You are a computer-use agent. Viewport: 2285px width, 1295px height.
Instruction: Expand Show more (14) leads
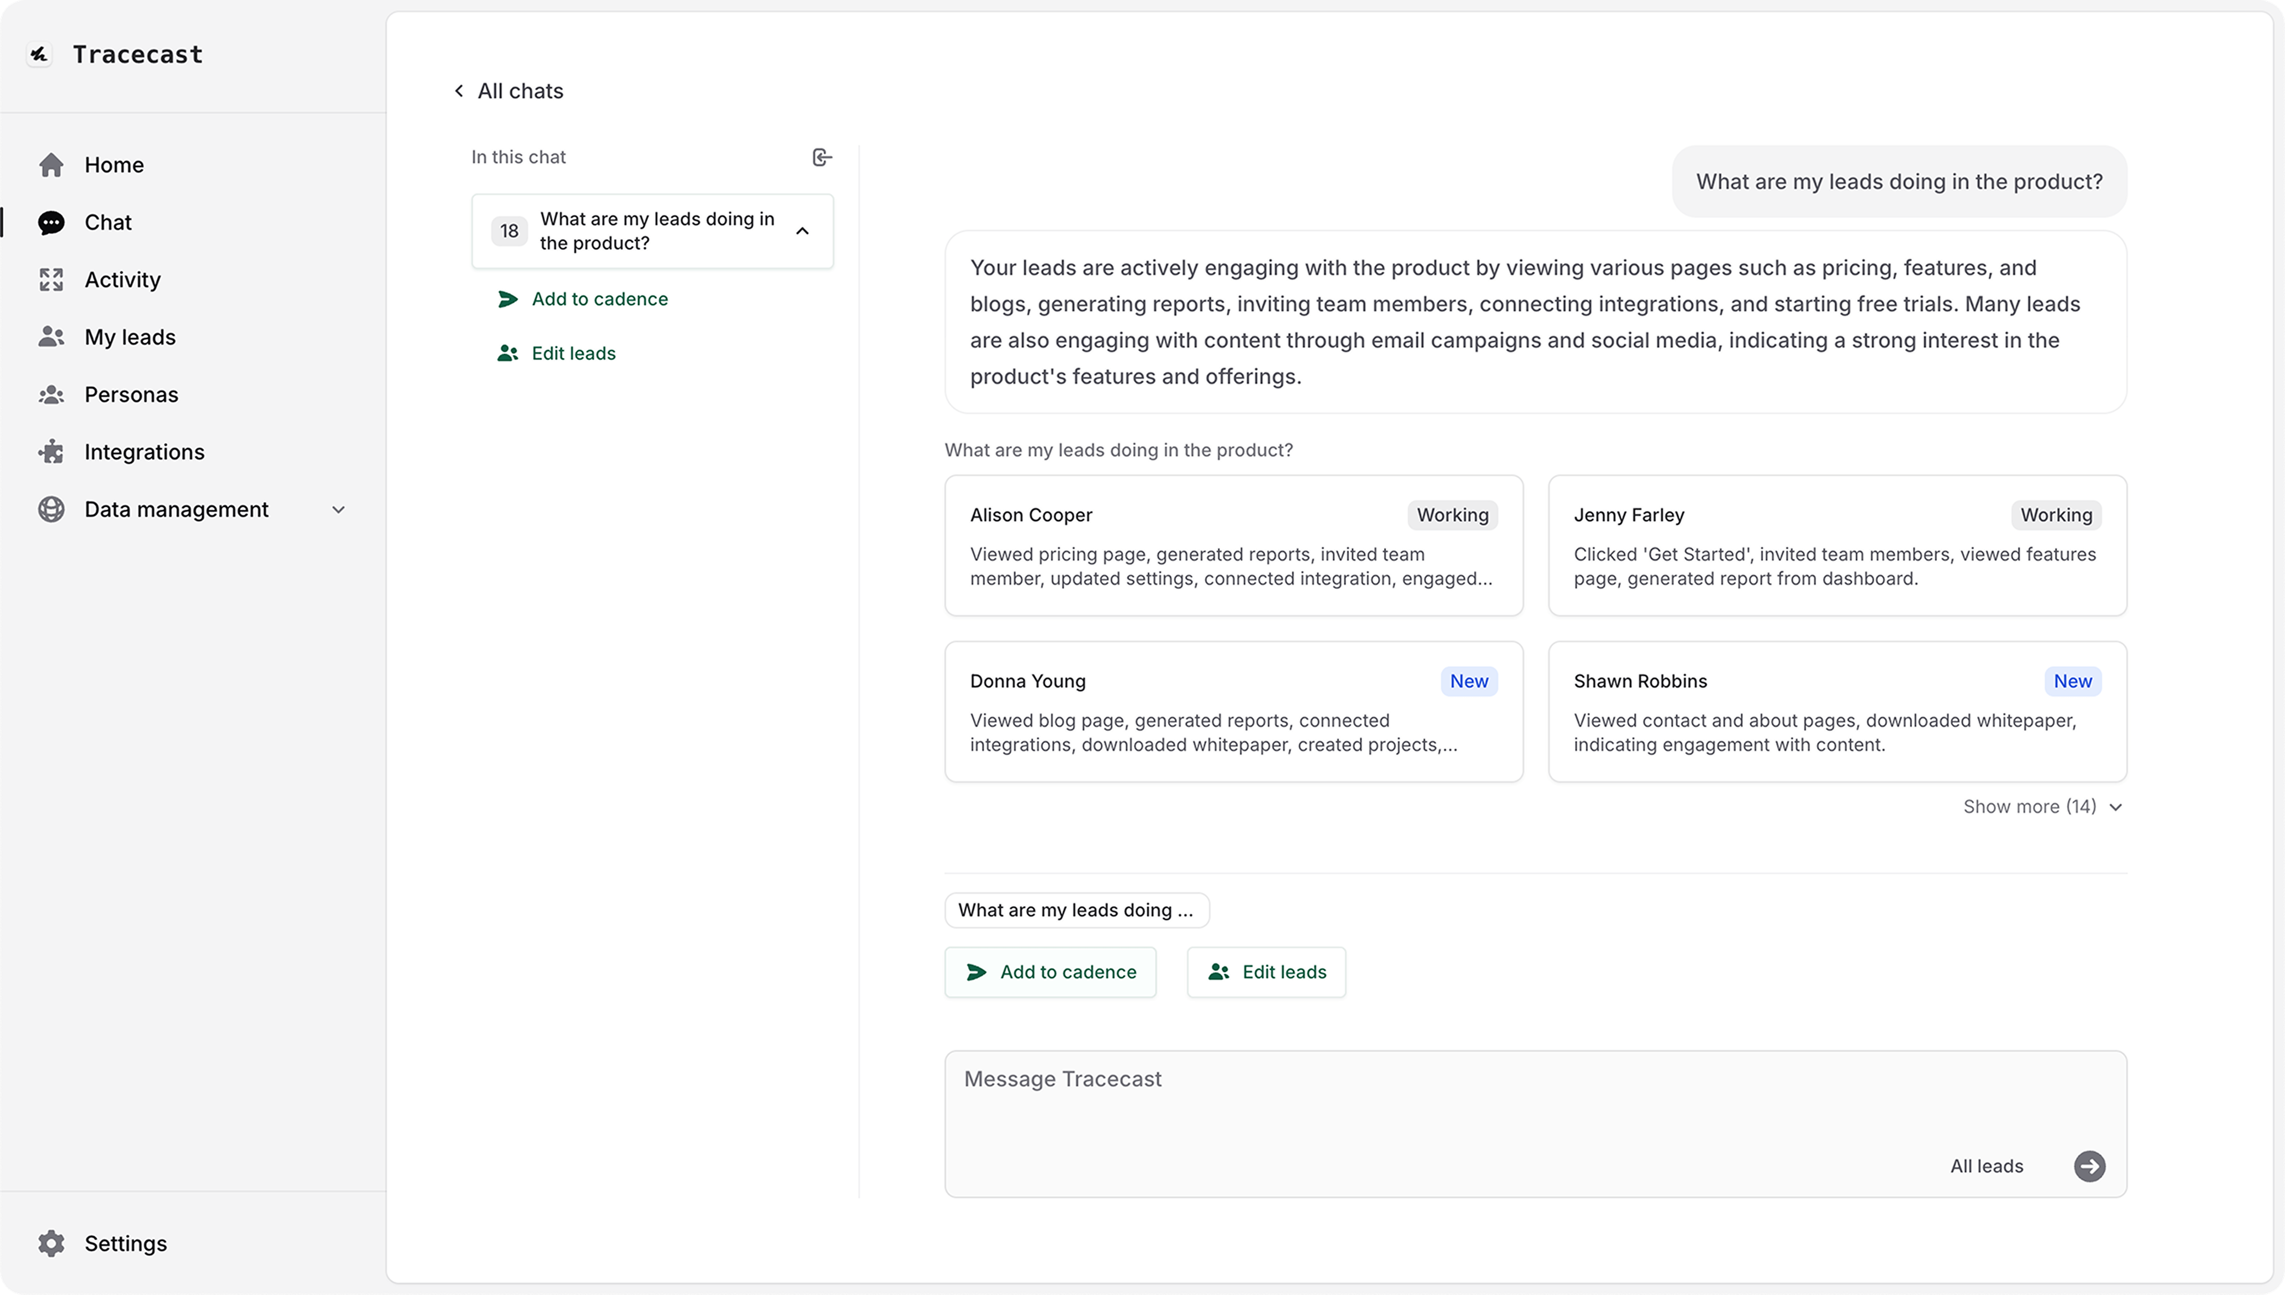pyautogui.click(x=2042, y=807)
